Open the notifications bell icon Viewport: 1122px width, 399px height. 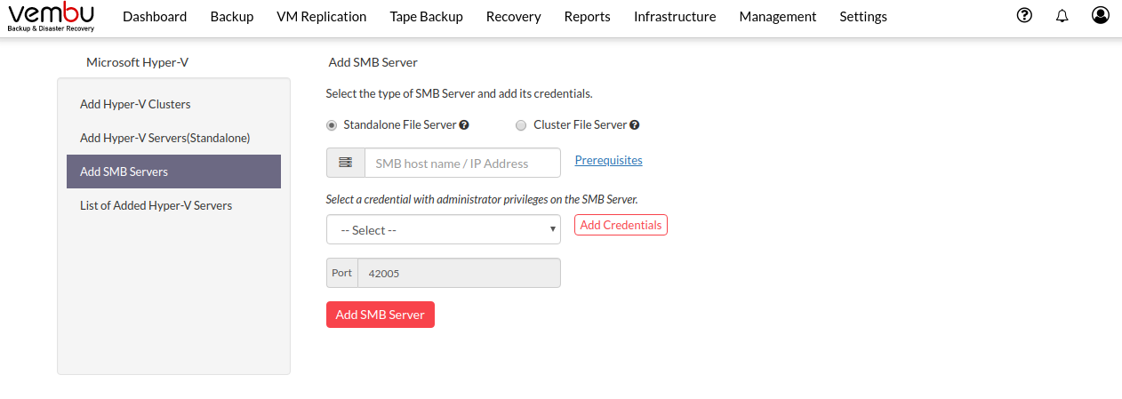tap(1062, 16)
